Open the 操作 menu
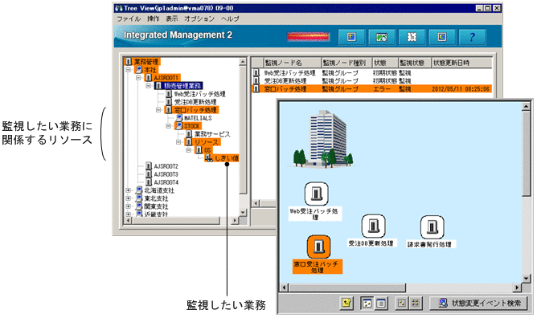537x318 pixels. pos(153,18)
